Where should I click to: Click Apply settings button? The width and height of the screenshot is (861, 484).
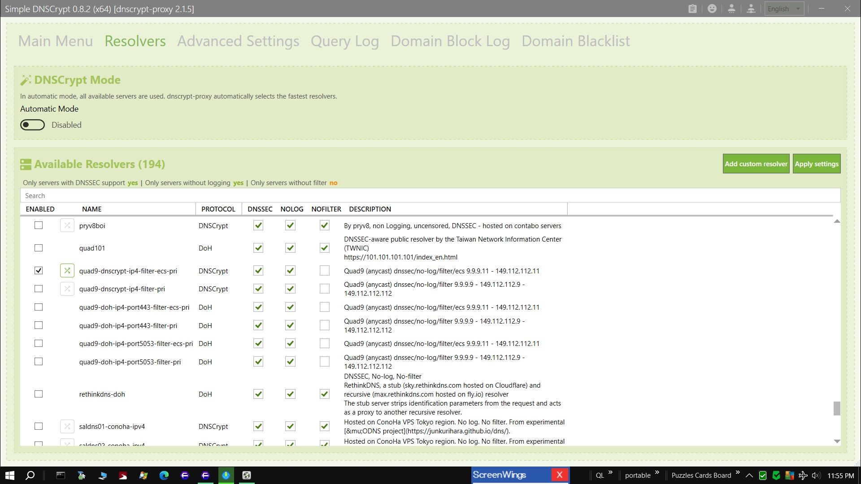(816, 164)
